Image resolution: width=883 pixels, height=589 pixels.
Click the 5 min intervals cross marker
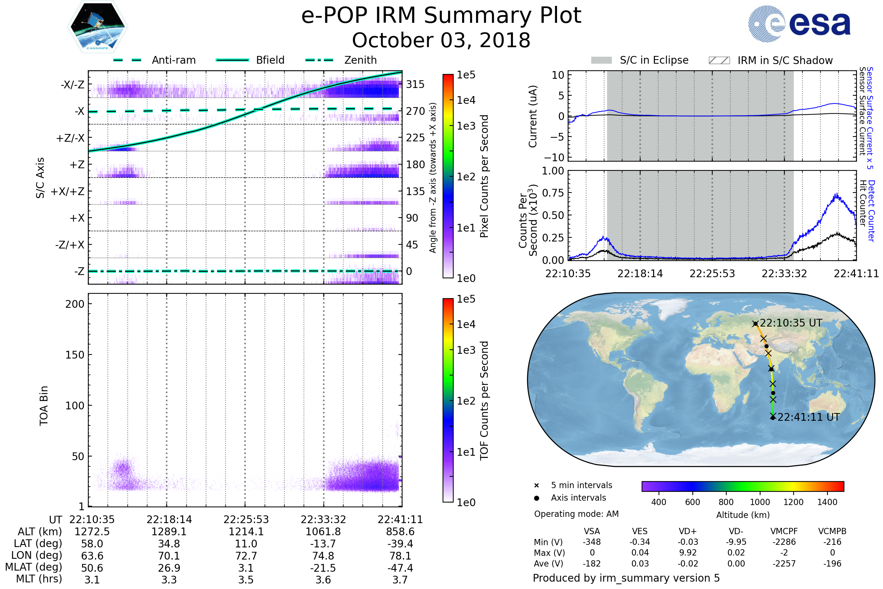click(x=536, y=486)
